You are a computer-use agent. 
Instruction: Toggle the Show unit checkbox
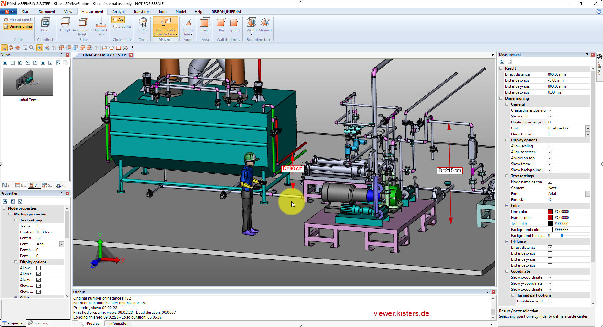550,116
